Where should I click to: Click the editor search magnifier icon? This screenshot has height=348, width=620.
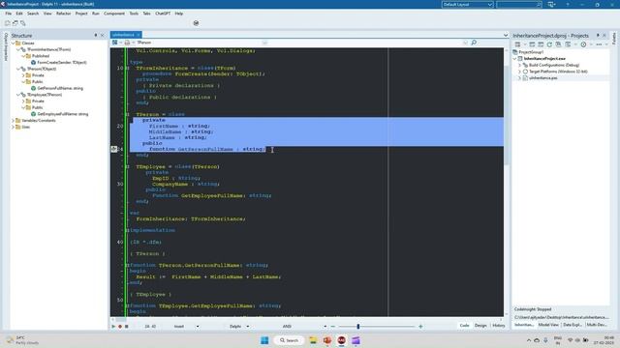click(474, 43)
